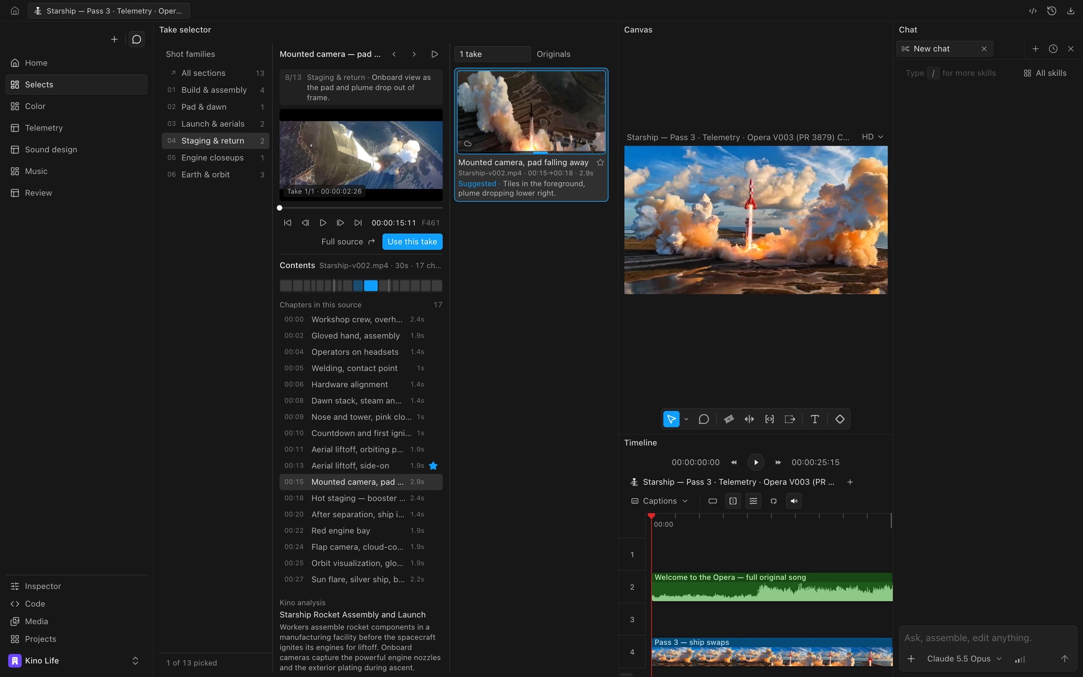Play the timeline with the round play button
The height and width of the screenshot is (677, 1083).
[x=756, y=462]
